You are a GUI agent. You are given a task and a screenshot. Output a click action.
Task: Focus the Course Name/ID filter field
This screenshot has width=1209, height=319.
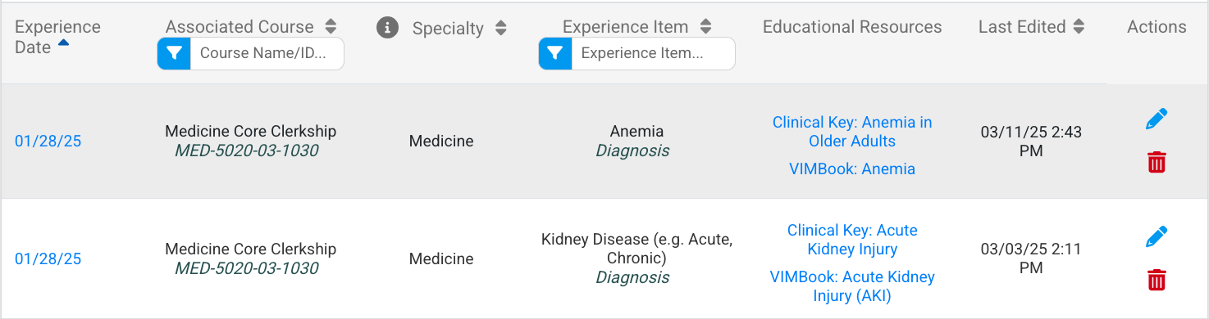[x=267, y=54]
